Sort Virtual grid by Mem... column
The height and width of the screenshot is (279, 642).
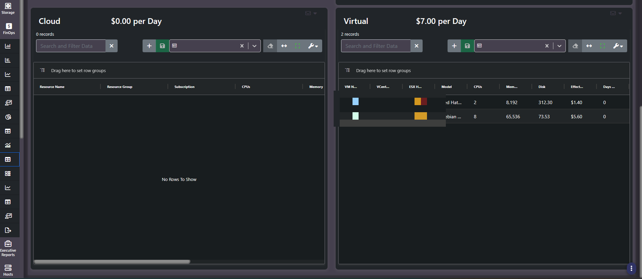click(512, 87)
